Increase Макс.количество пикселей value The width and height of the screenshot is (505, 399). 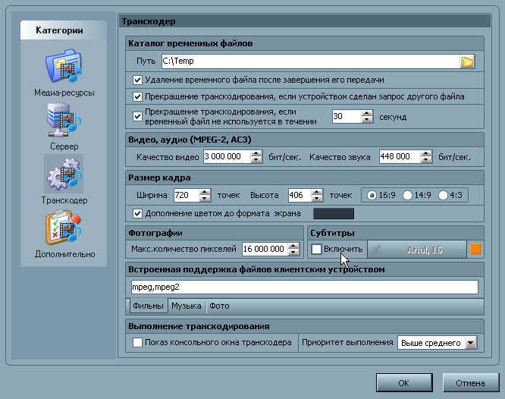pyautogui.click(x=293, y=246)
